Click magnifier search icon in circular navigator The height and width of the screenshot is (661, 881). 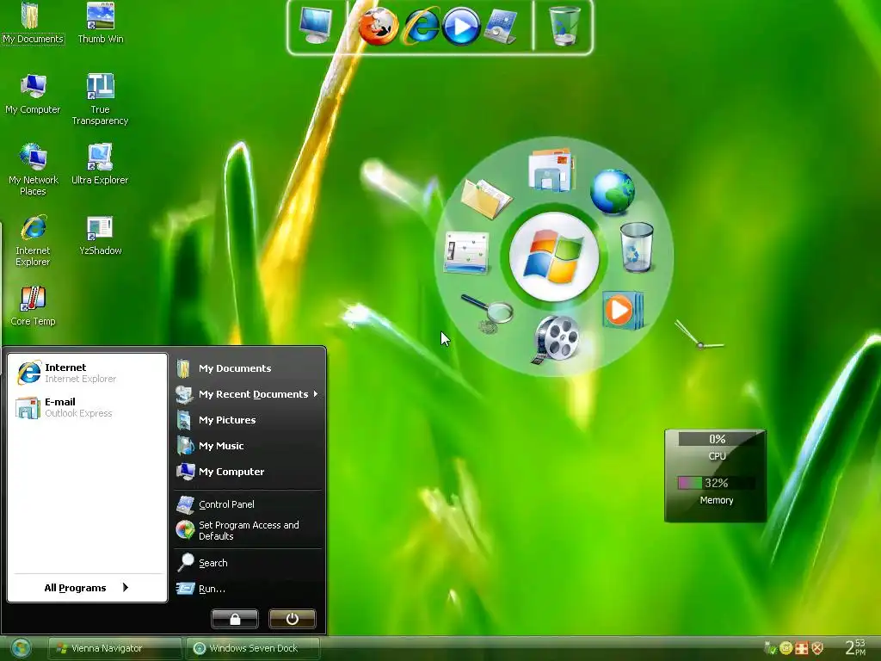click(x=487, y=313)
